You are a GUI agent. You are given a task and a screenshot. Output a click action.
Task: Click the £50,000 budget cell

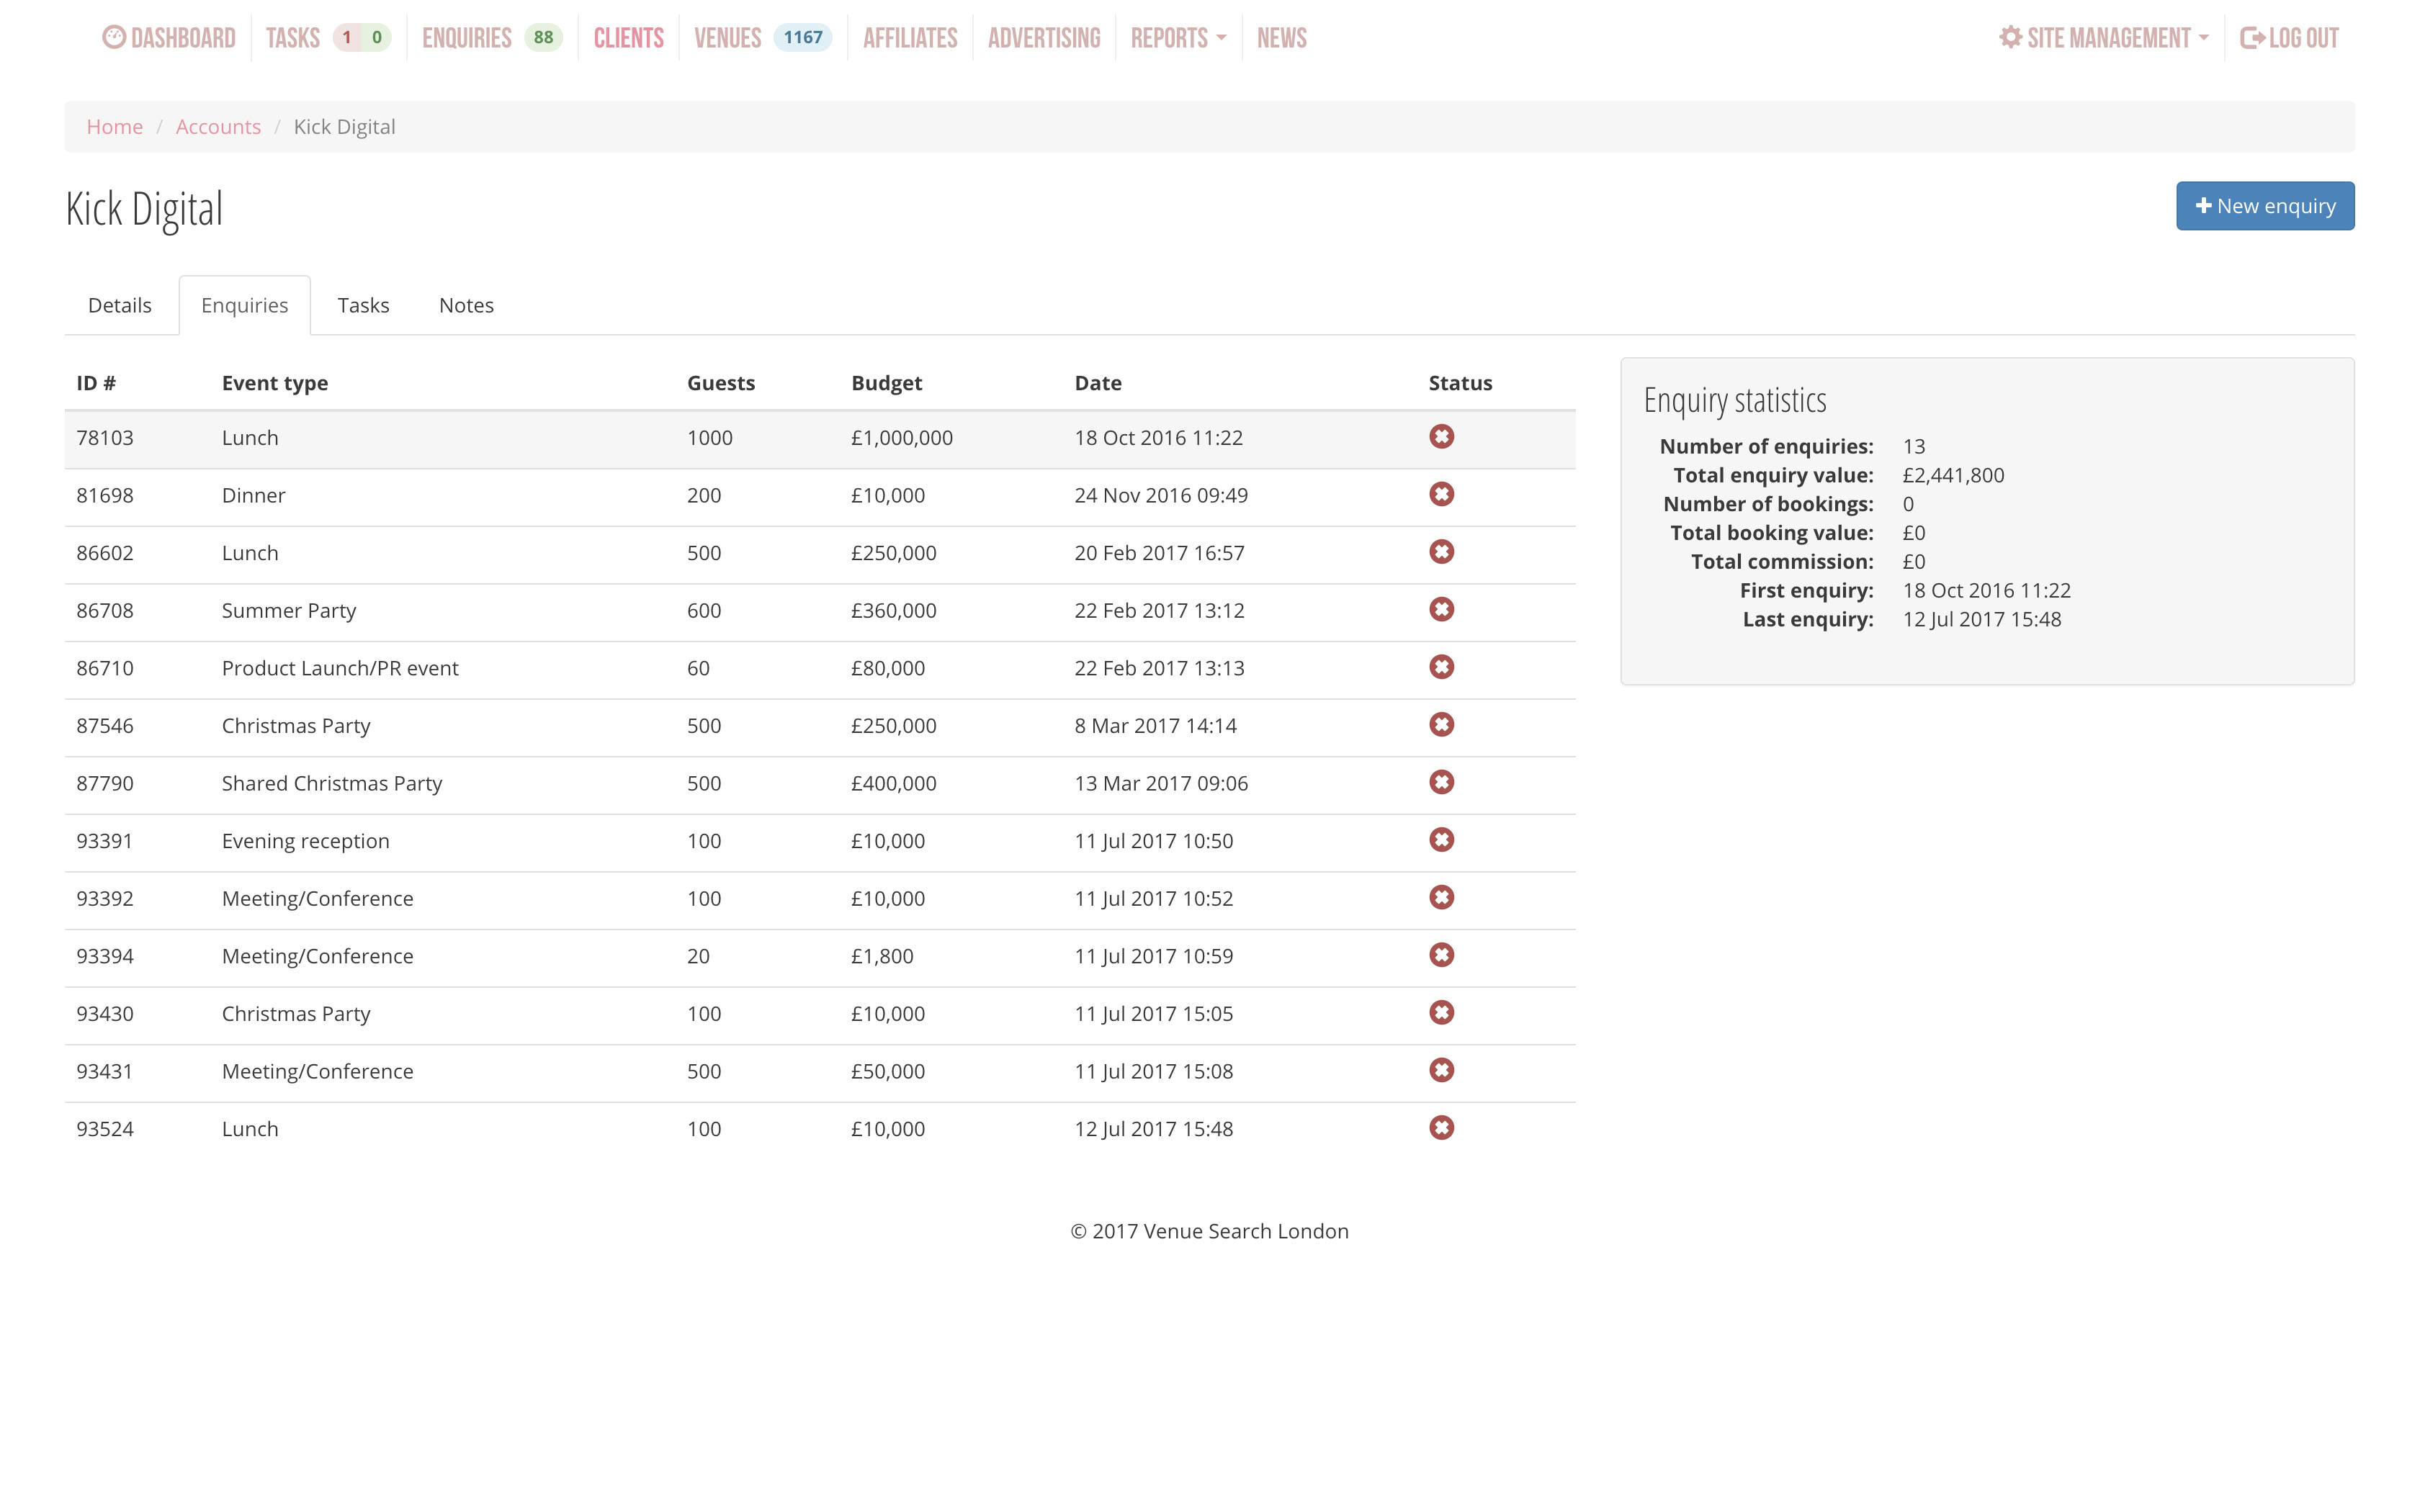[x=888, y=1071]
